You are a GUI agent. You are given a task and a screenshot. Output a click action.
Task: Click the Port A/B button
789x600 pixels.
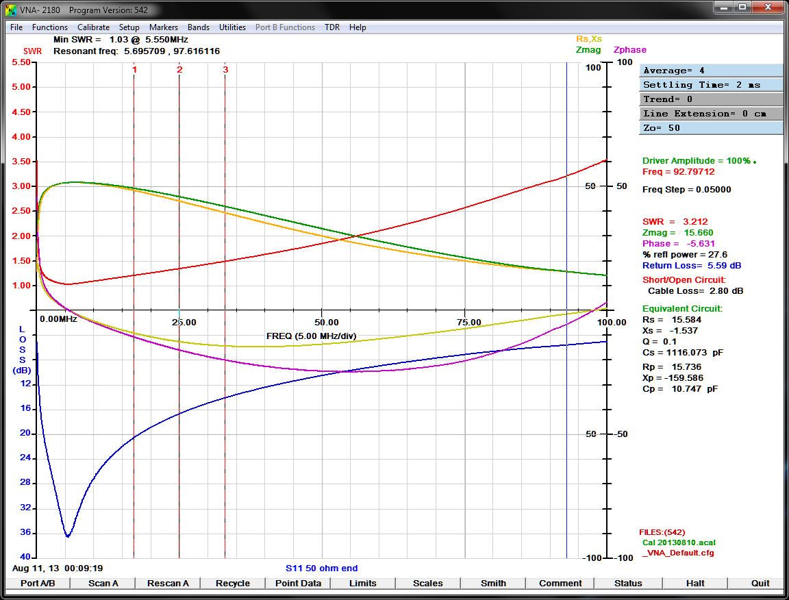(38, 584)
